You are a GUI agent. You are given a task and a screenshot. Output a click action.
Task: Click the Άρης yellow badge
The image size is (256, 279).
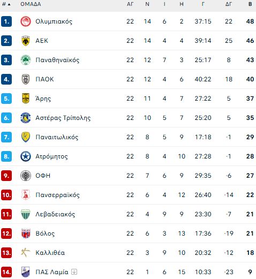[x=26, y=99]
